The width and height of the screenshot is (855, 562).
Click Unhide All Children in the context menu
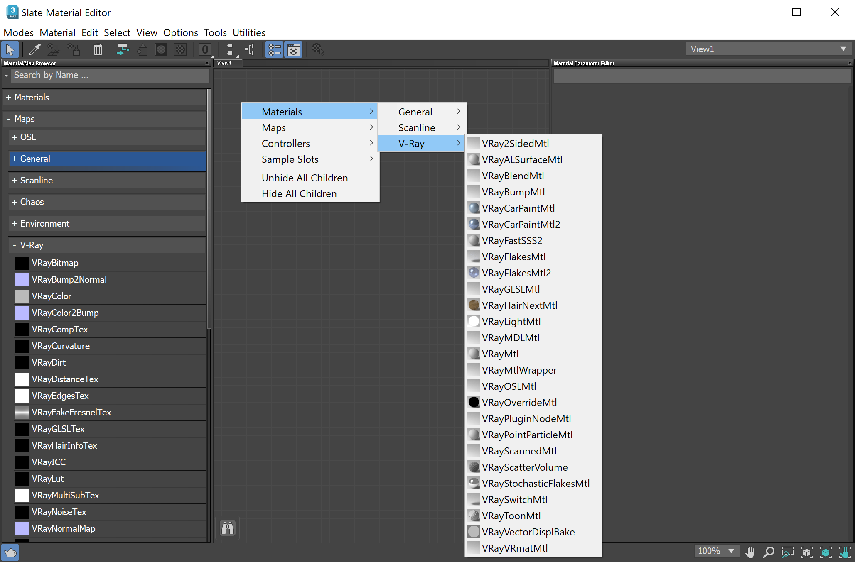point(305,178)
